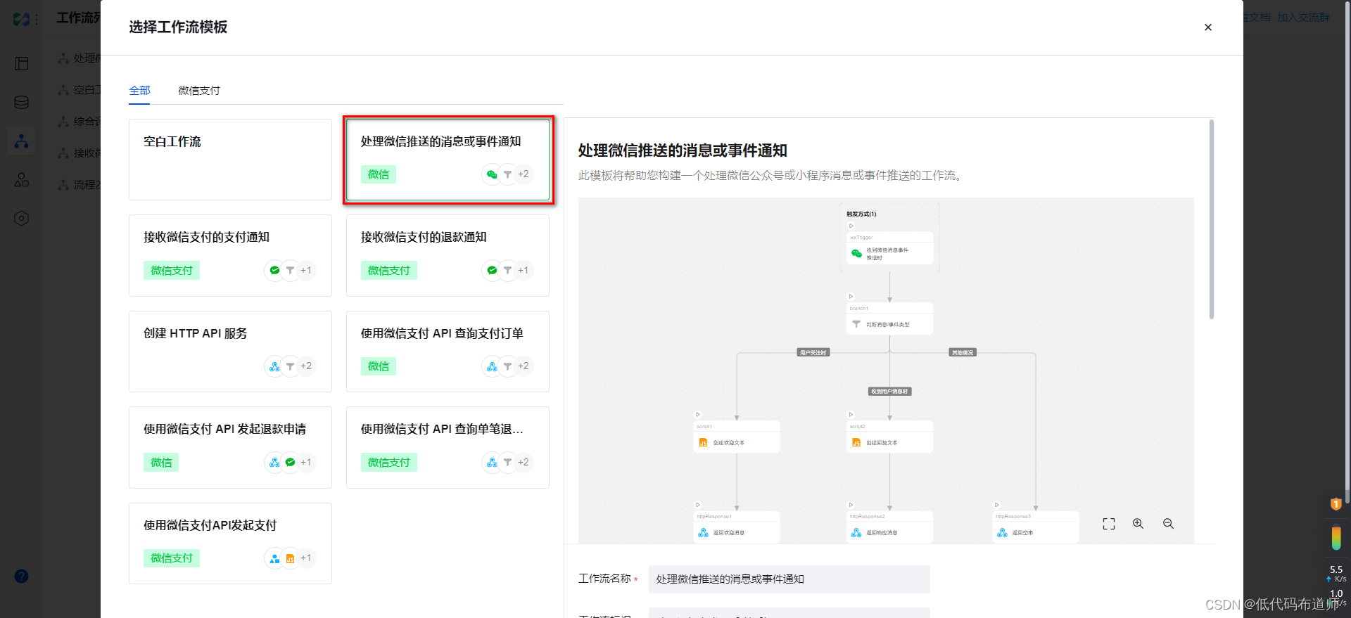The width and height of the screenshot is (1351, 618).
Task: Open the hexagon settings icon in sidebar
Action: (22, 219)
